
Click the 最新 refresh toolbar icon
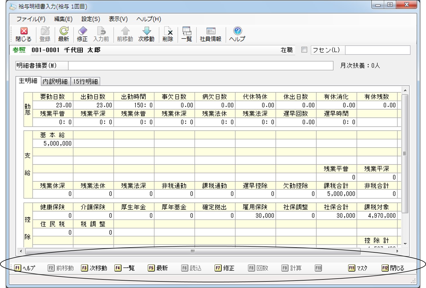(x=64, y=34)
